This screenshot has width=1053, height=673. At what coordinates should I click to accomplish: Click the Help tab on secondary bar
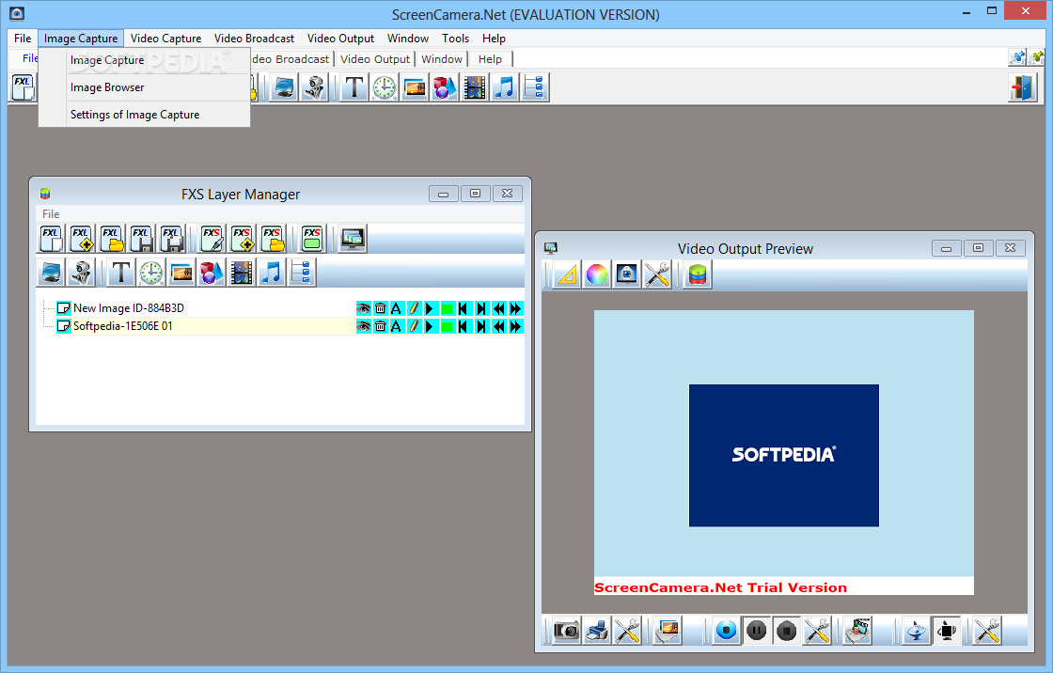pyautogui.click(x=490, y=59)
